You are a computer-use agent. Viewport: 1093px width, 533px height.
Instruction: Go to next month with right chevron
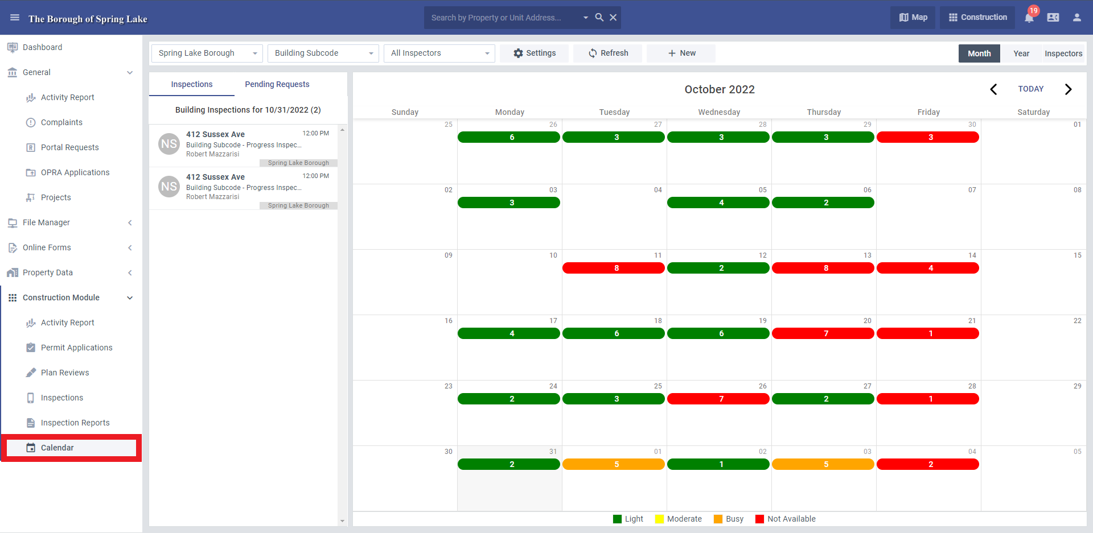1068,89
